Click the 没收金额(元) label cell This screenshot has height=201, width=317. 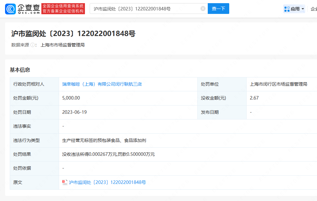222,98
